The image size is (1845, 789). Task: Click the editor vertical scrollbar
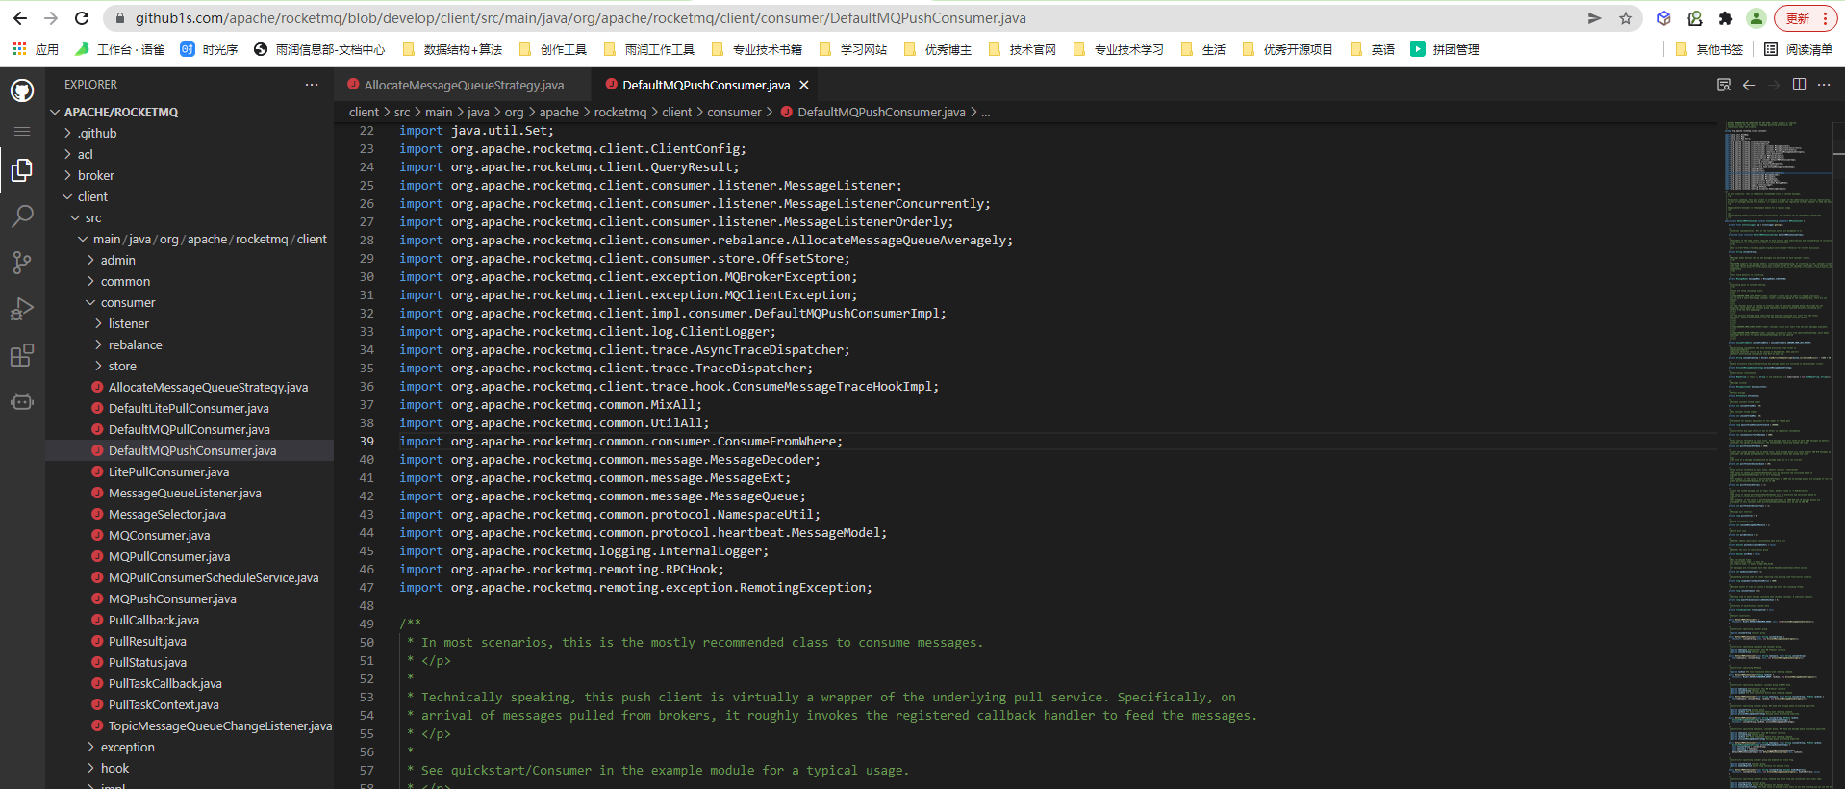point(1838,454)
